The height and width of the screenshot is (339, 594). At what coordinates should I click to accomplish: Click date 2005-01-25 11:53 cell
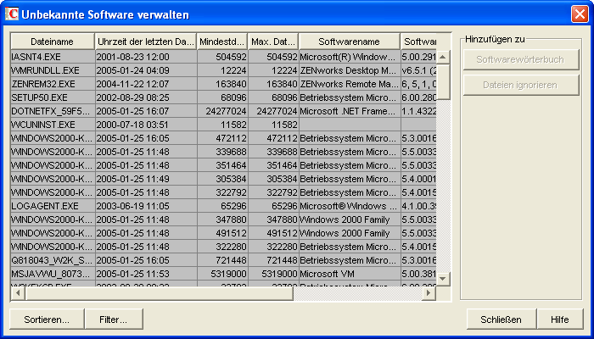[x=146, y=274]
